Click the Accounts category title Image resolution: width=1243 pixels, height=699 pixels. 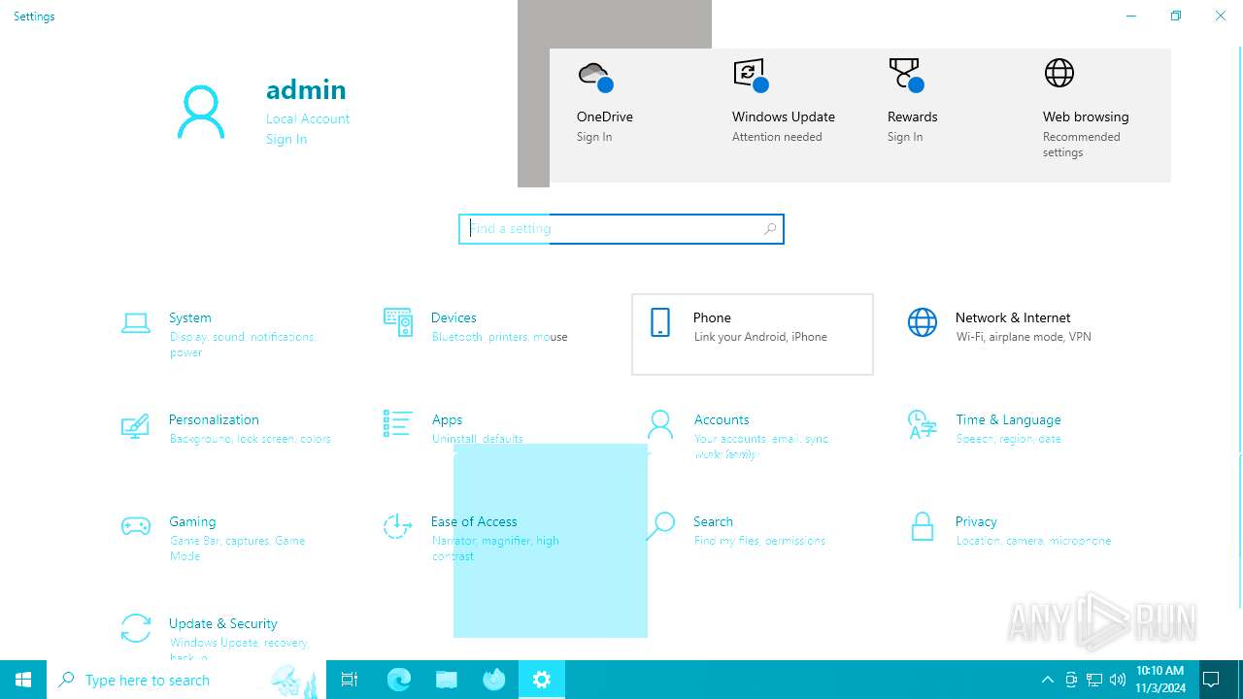point(722,419)
